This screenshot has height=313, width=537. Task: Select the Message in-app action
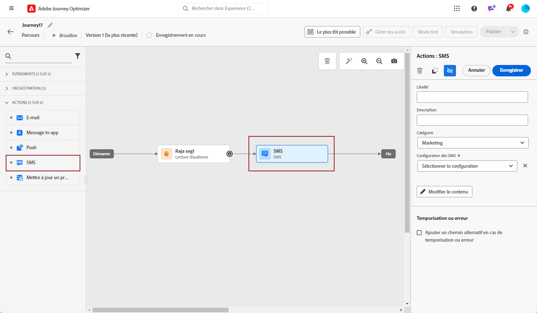tap(43, 133)
